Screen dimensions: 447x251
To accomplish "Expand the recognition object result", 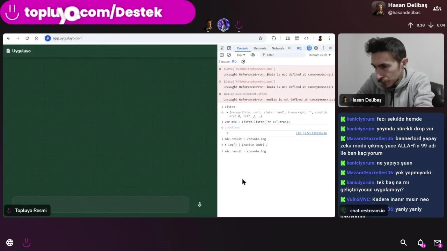I will (x=227, y=112).
